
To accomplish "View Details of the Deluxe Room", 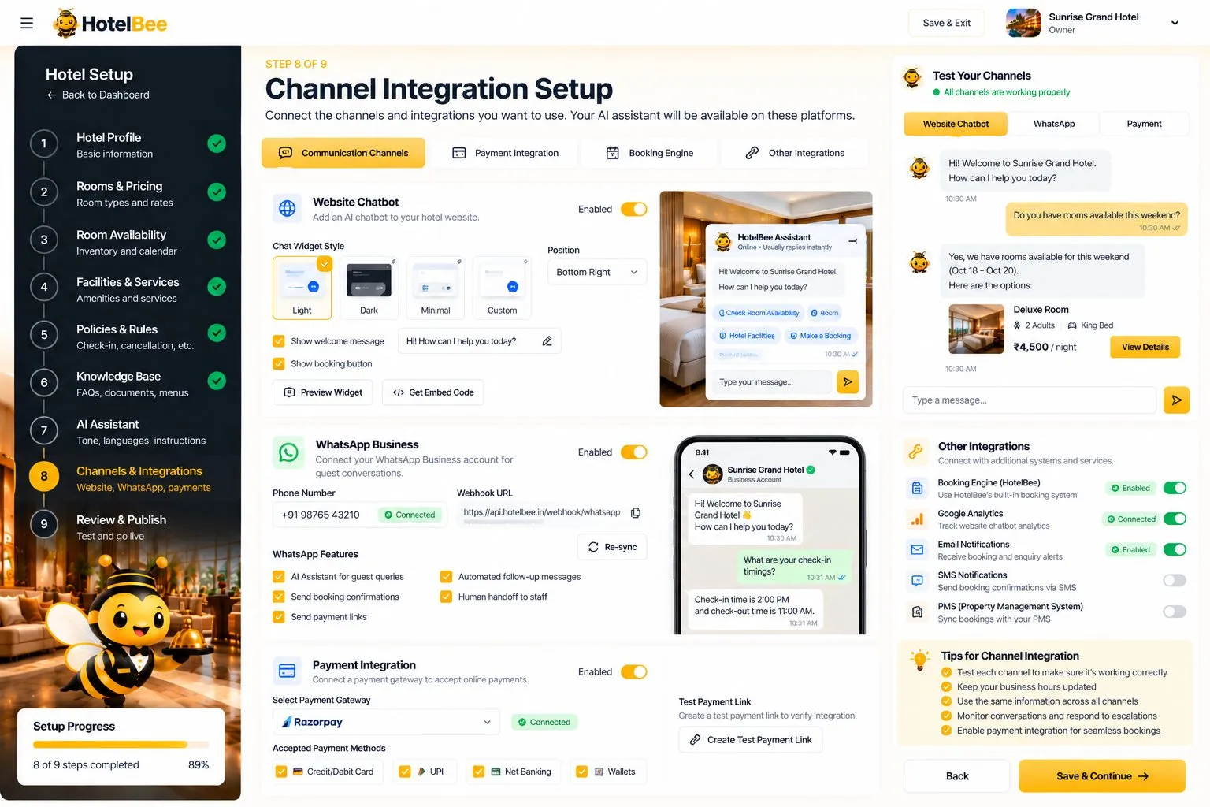I will (x=1145, y=348).
